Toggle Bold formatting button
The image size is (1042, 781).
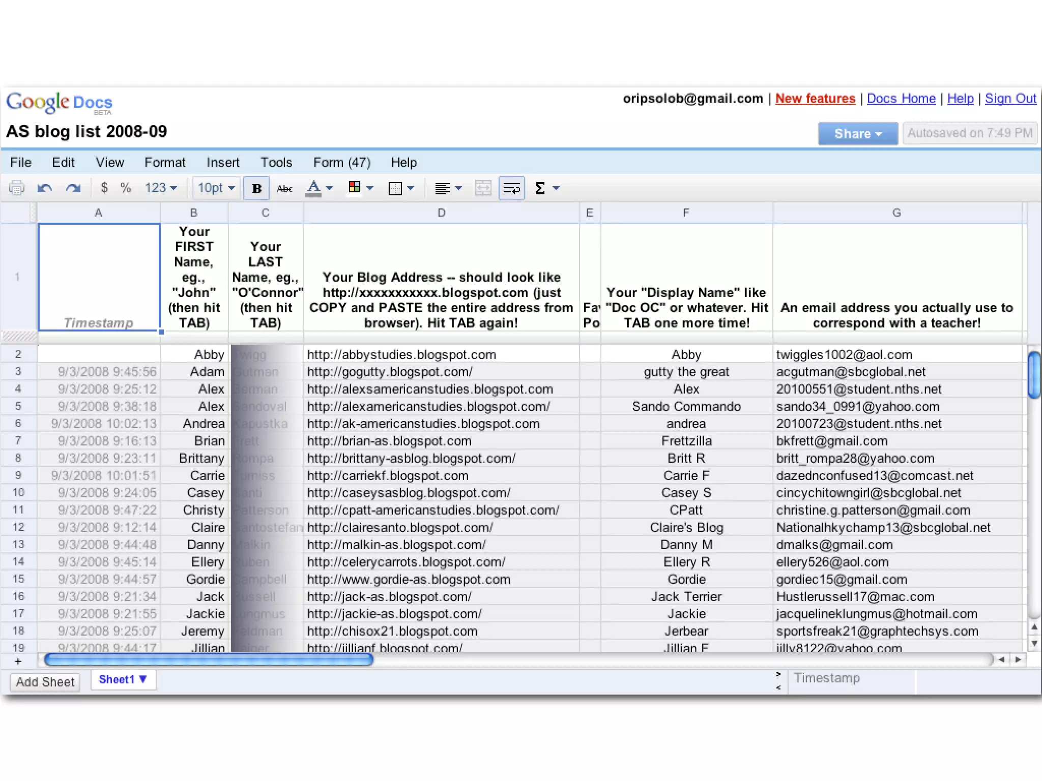[x=256, y=188]
